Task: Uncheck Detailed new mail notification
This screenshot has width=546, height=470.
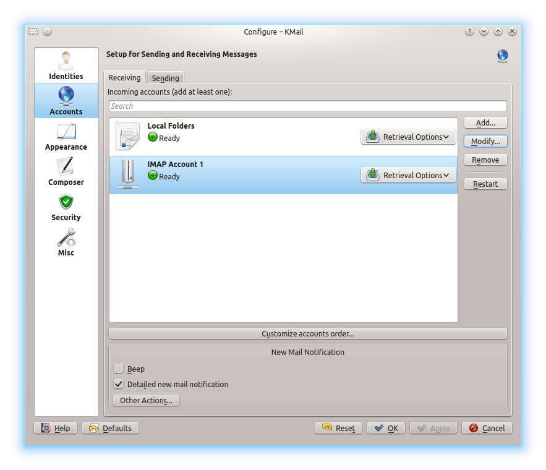Action: pyautogui.click(x=118, y=384)
